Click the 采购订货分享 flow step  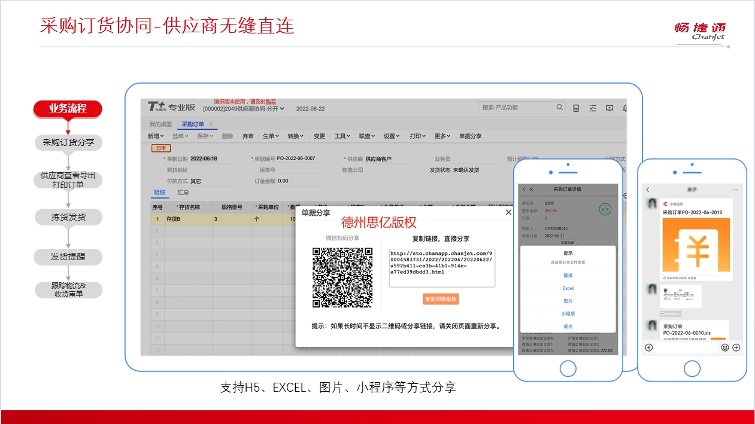[x=68, y=143]
